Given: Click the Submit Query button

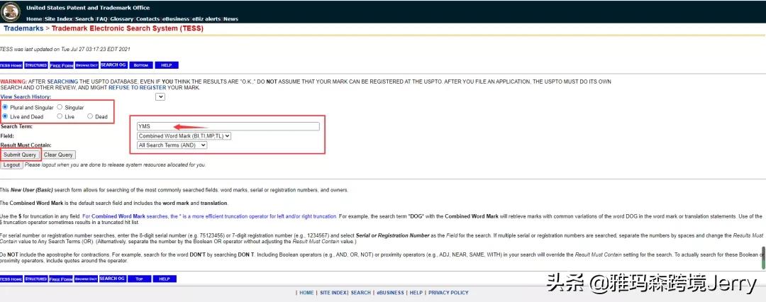Looking at the screenshot, I should [x=20, y=155].
